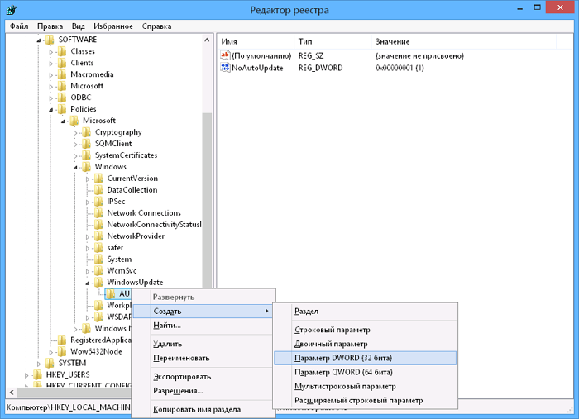579x419 pixels.
Task: Expand the Classes tree node
Action: 50,51
